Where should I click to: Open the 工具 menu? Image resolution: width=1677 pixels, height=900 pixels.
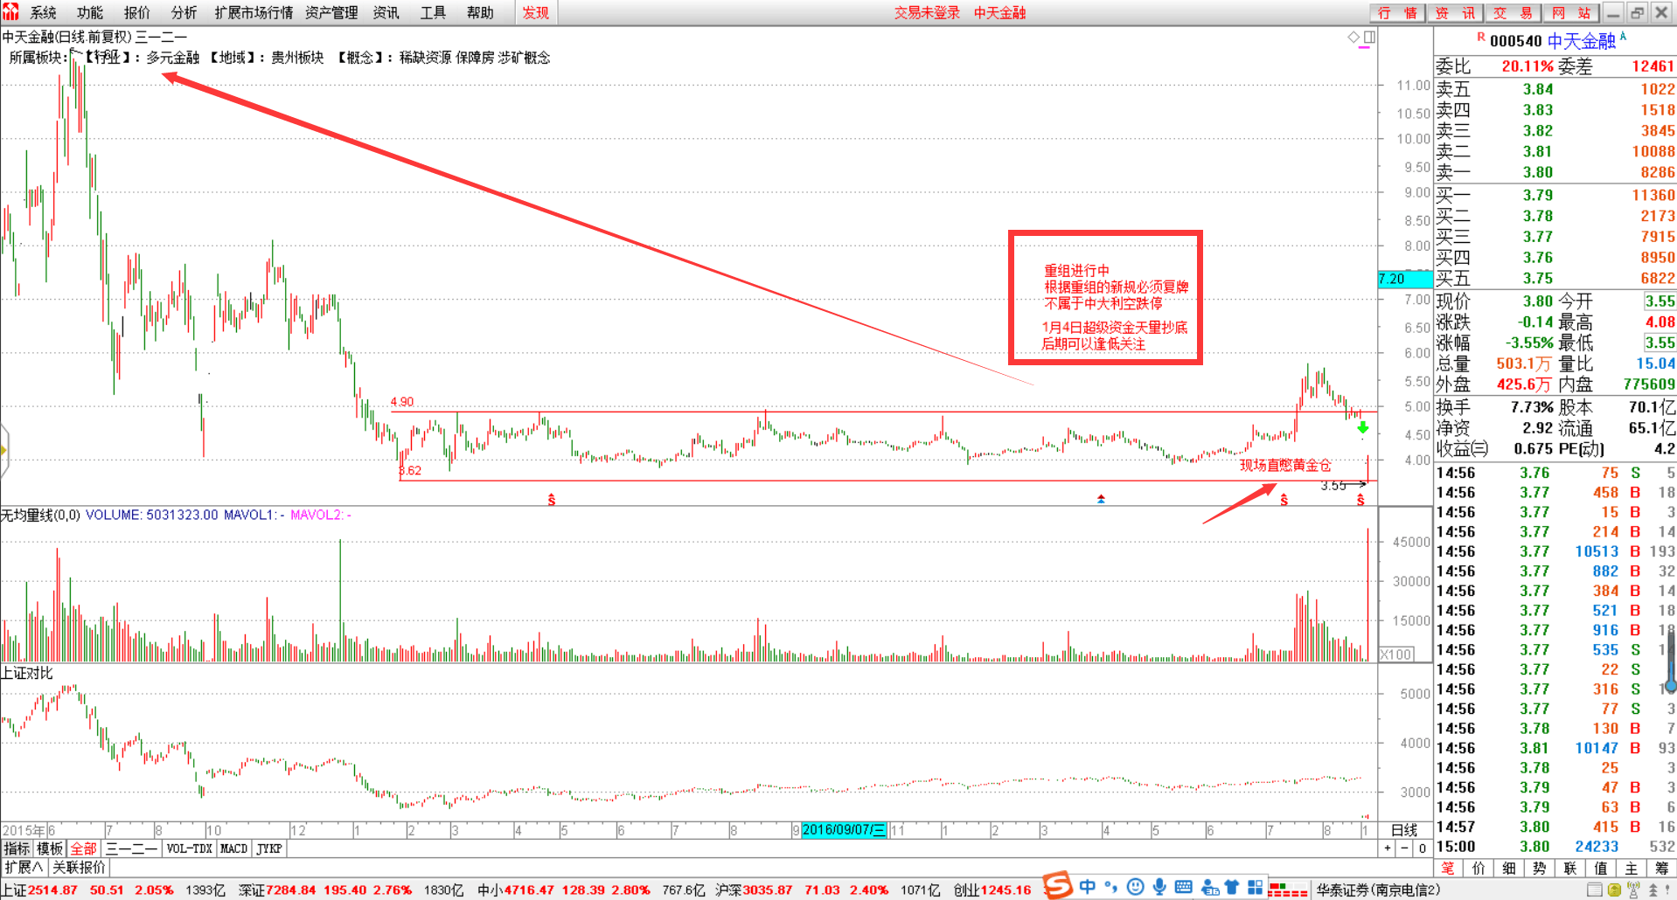pos(433,12)
